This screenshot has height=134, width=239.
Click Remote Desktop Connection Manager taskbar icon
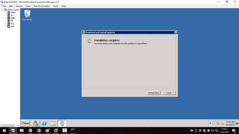(x=13, y=131)
